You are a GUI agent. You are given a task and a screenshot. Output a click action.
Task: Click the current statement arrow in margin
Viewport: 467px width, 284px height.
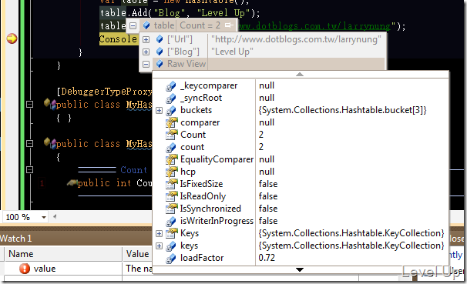tap(12, 38)
